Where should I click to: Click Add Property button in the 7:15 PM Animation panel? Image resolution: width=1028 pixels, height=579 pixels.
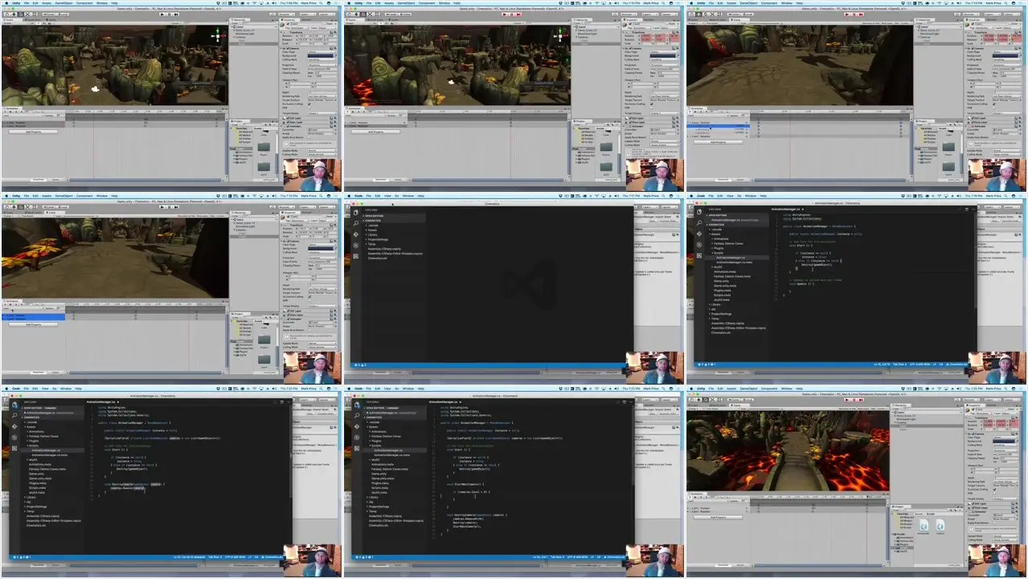(32, 324)
